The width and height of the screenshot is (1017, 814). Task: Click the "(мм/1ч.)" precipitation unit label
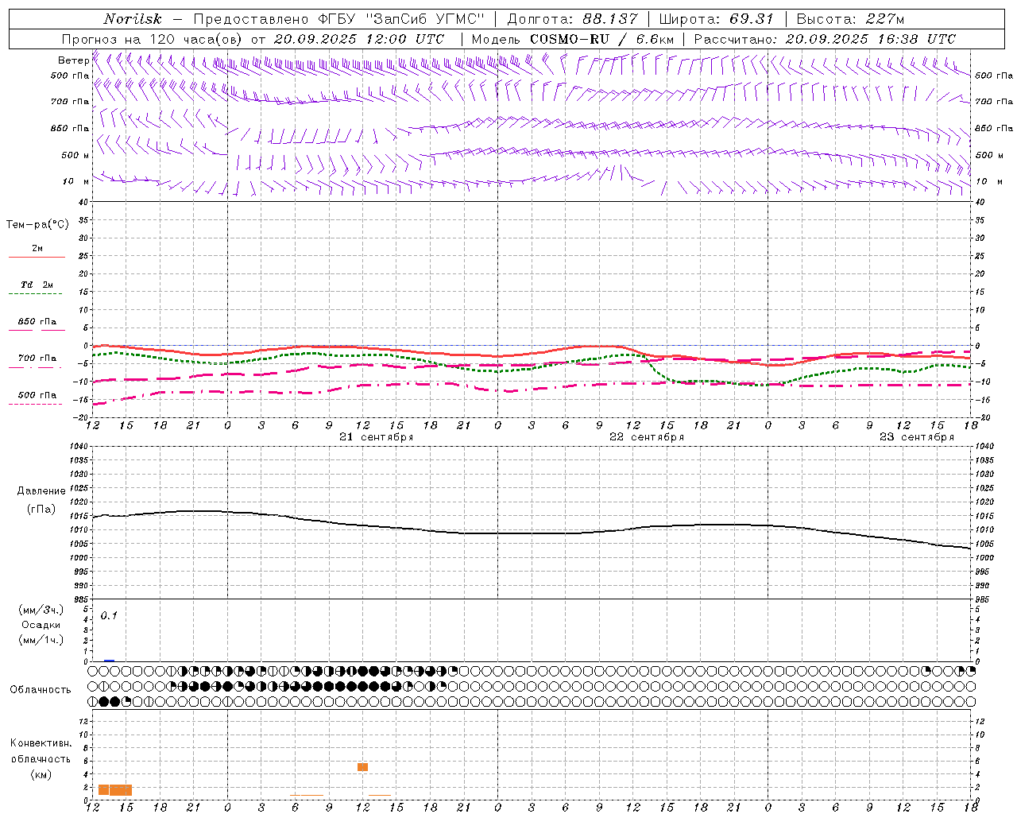click(41, 640)
